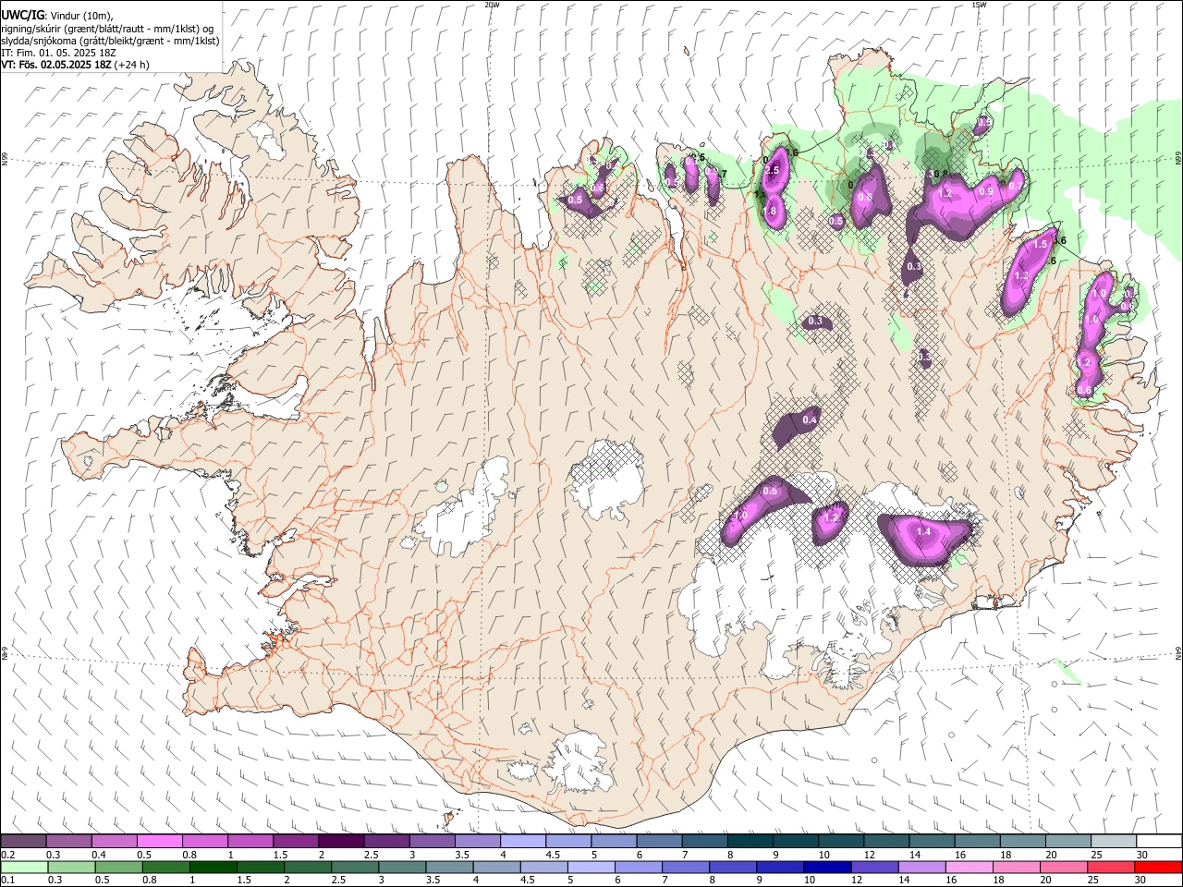Click the 15W longitude label on the top edge
Screen dimensions: 1183x887
point(978,5)
